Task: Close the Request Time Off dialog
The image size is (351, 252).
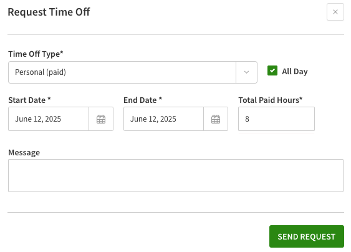Action: 335,12
